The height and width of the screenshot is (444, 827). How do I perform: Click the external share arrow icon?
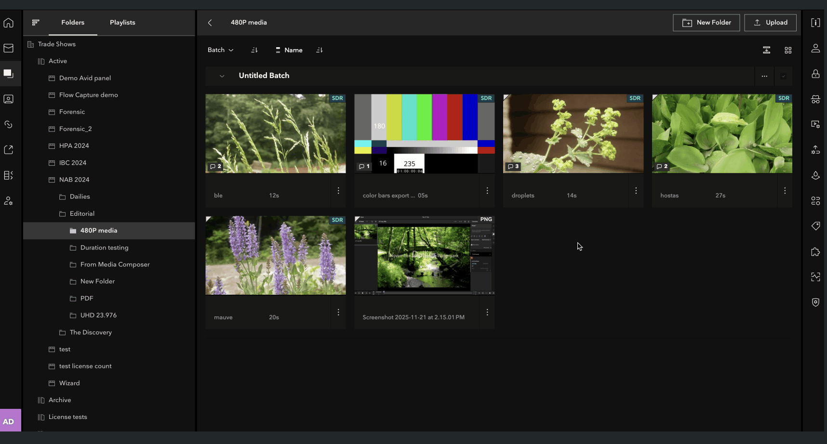click(x=9, y=150)
